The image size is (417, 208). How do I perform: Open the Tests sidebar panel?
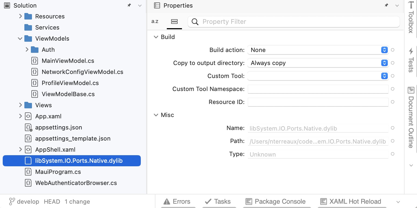click(411, 60)
